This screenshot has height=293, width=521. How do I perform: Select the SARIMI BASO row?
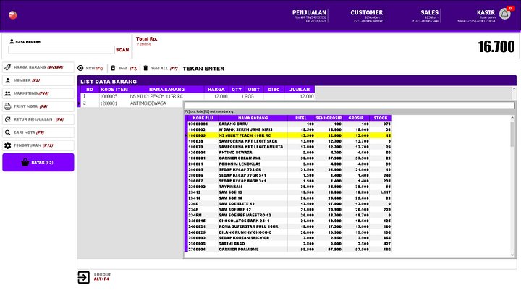[289, 244]
